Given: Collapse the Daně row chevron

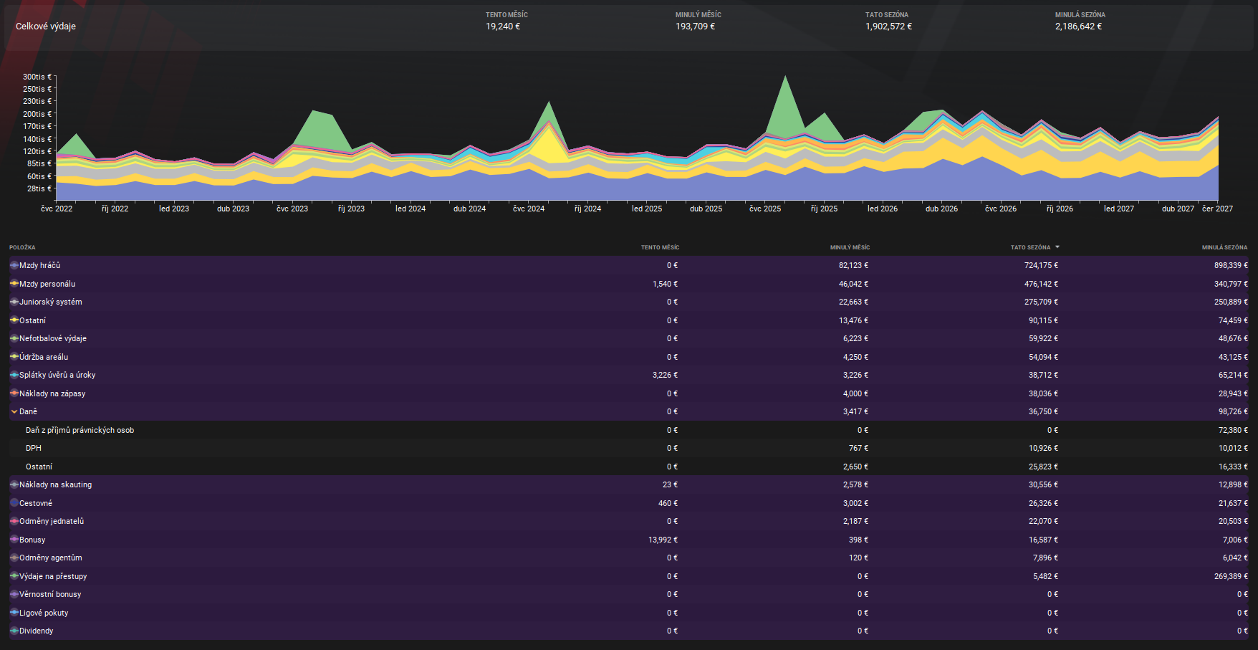Looking at the screenshot, I should 14,411.
